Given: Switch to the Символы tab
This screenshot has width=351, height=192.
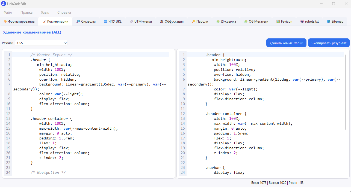Looking at the screenshot, I should pos(86,22).
